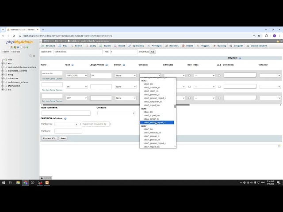Image resolution: width=283 pixels, height=212 pixels.
Task: Click the Save button
Action: click(x=63, y=138)
